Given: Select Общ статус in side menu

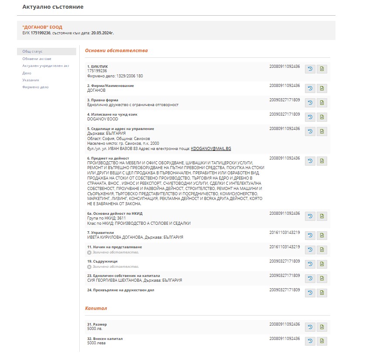Looking at the screenshot, I should point(33,52).
